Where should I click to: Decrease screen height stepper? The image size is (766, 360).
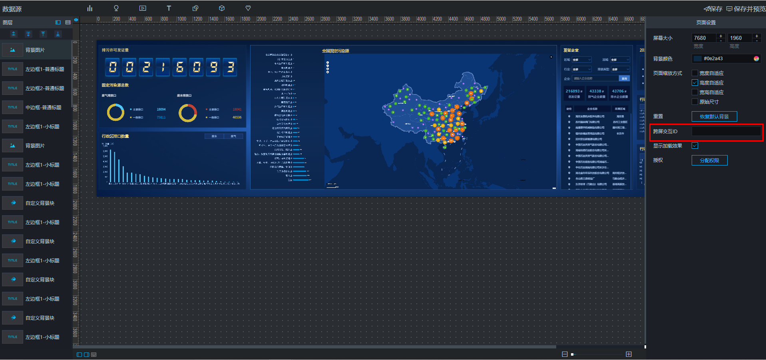point(756,40)
